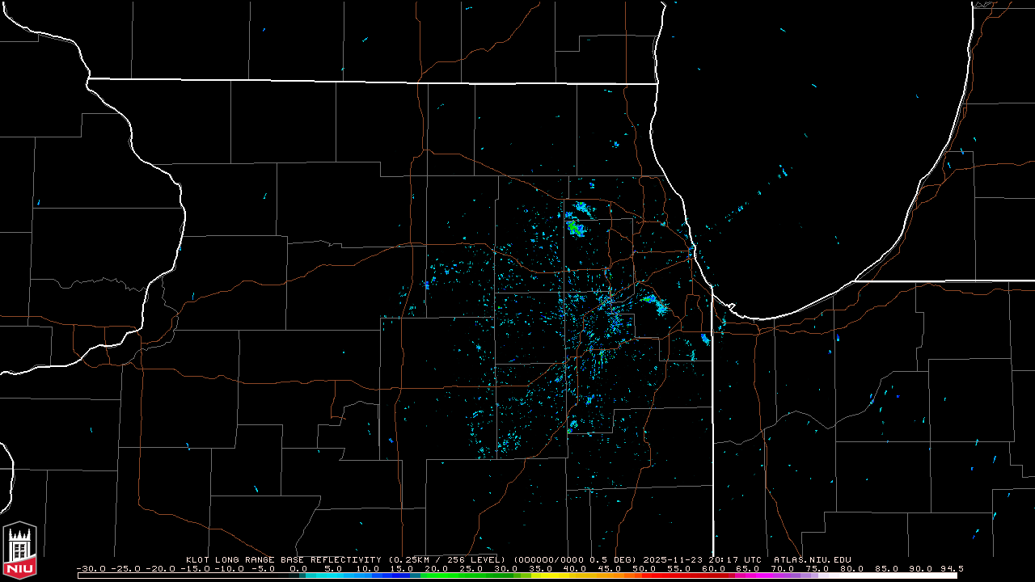Click the 20.0 scale label

pos(437,568)
